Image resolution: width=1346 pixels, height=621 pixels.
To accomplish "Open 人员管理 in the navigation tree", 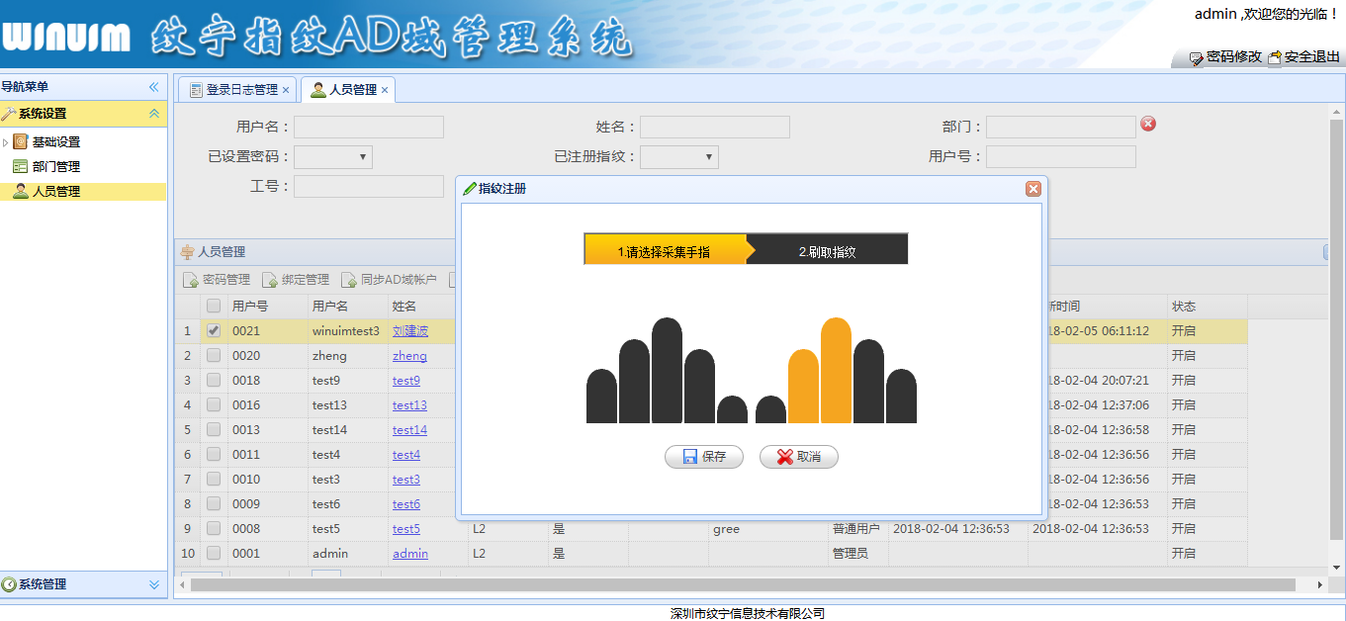I will point(56,192).
